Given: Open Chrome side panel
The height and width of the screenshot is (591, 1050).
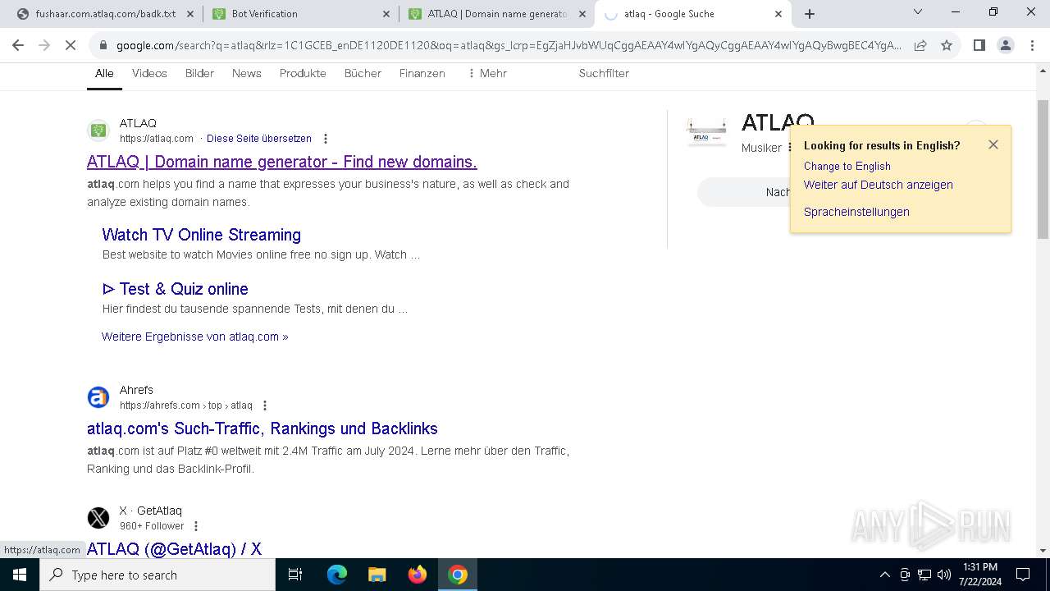Looking at the screenshot, I should coord(979,46).
